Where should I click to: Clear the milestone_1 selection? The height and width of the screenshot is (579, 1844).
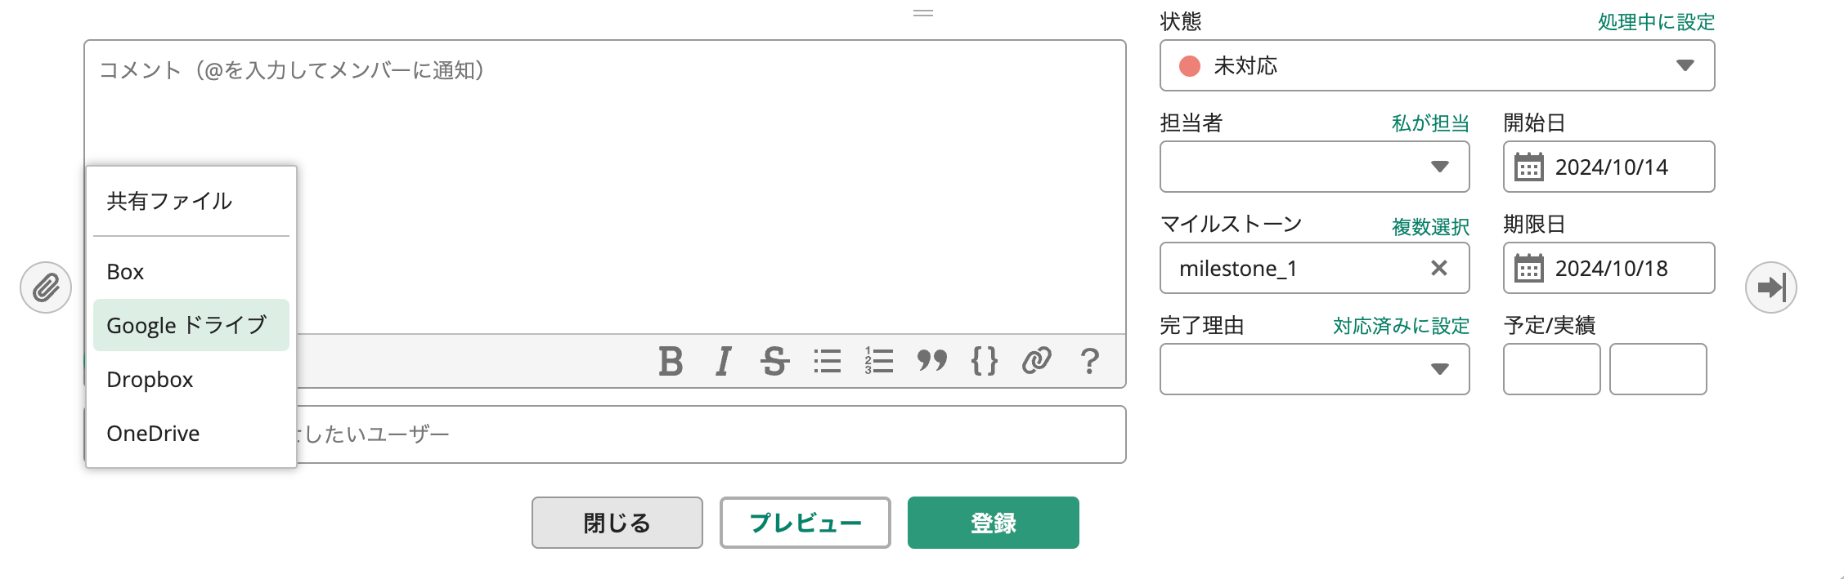1439,268
